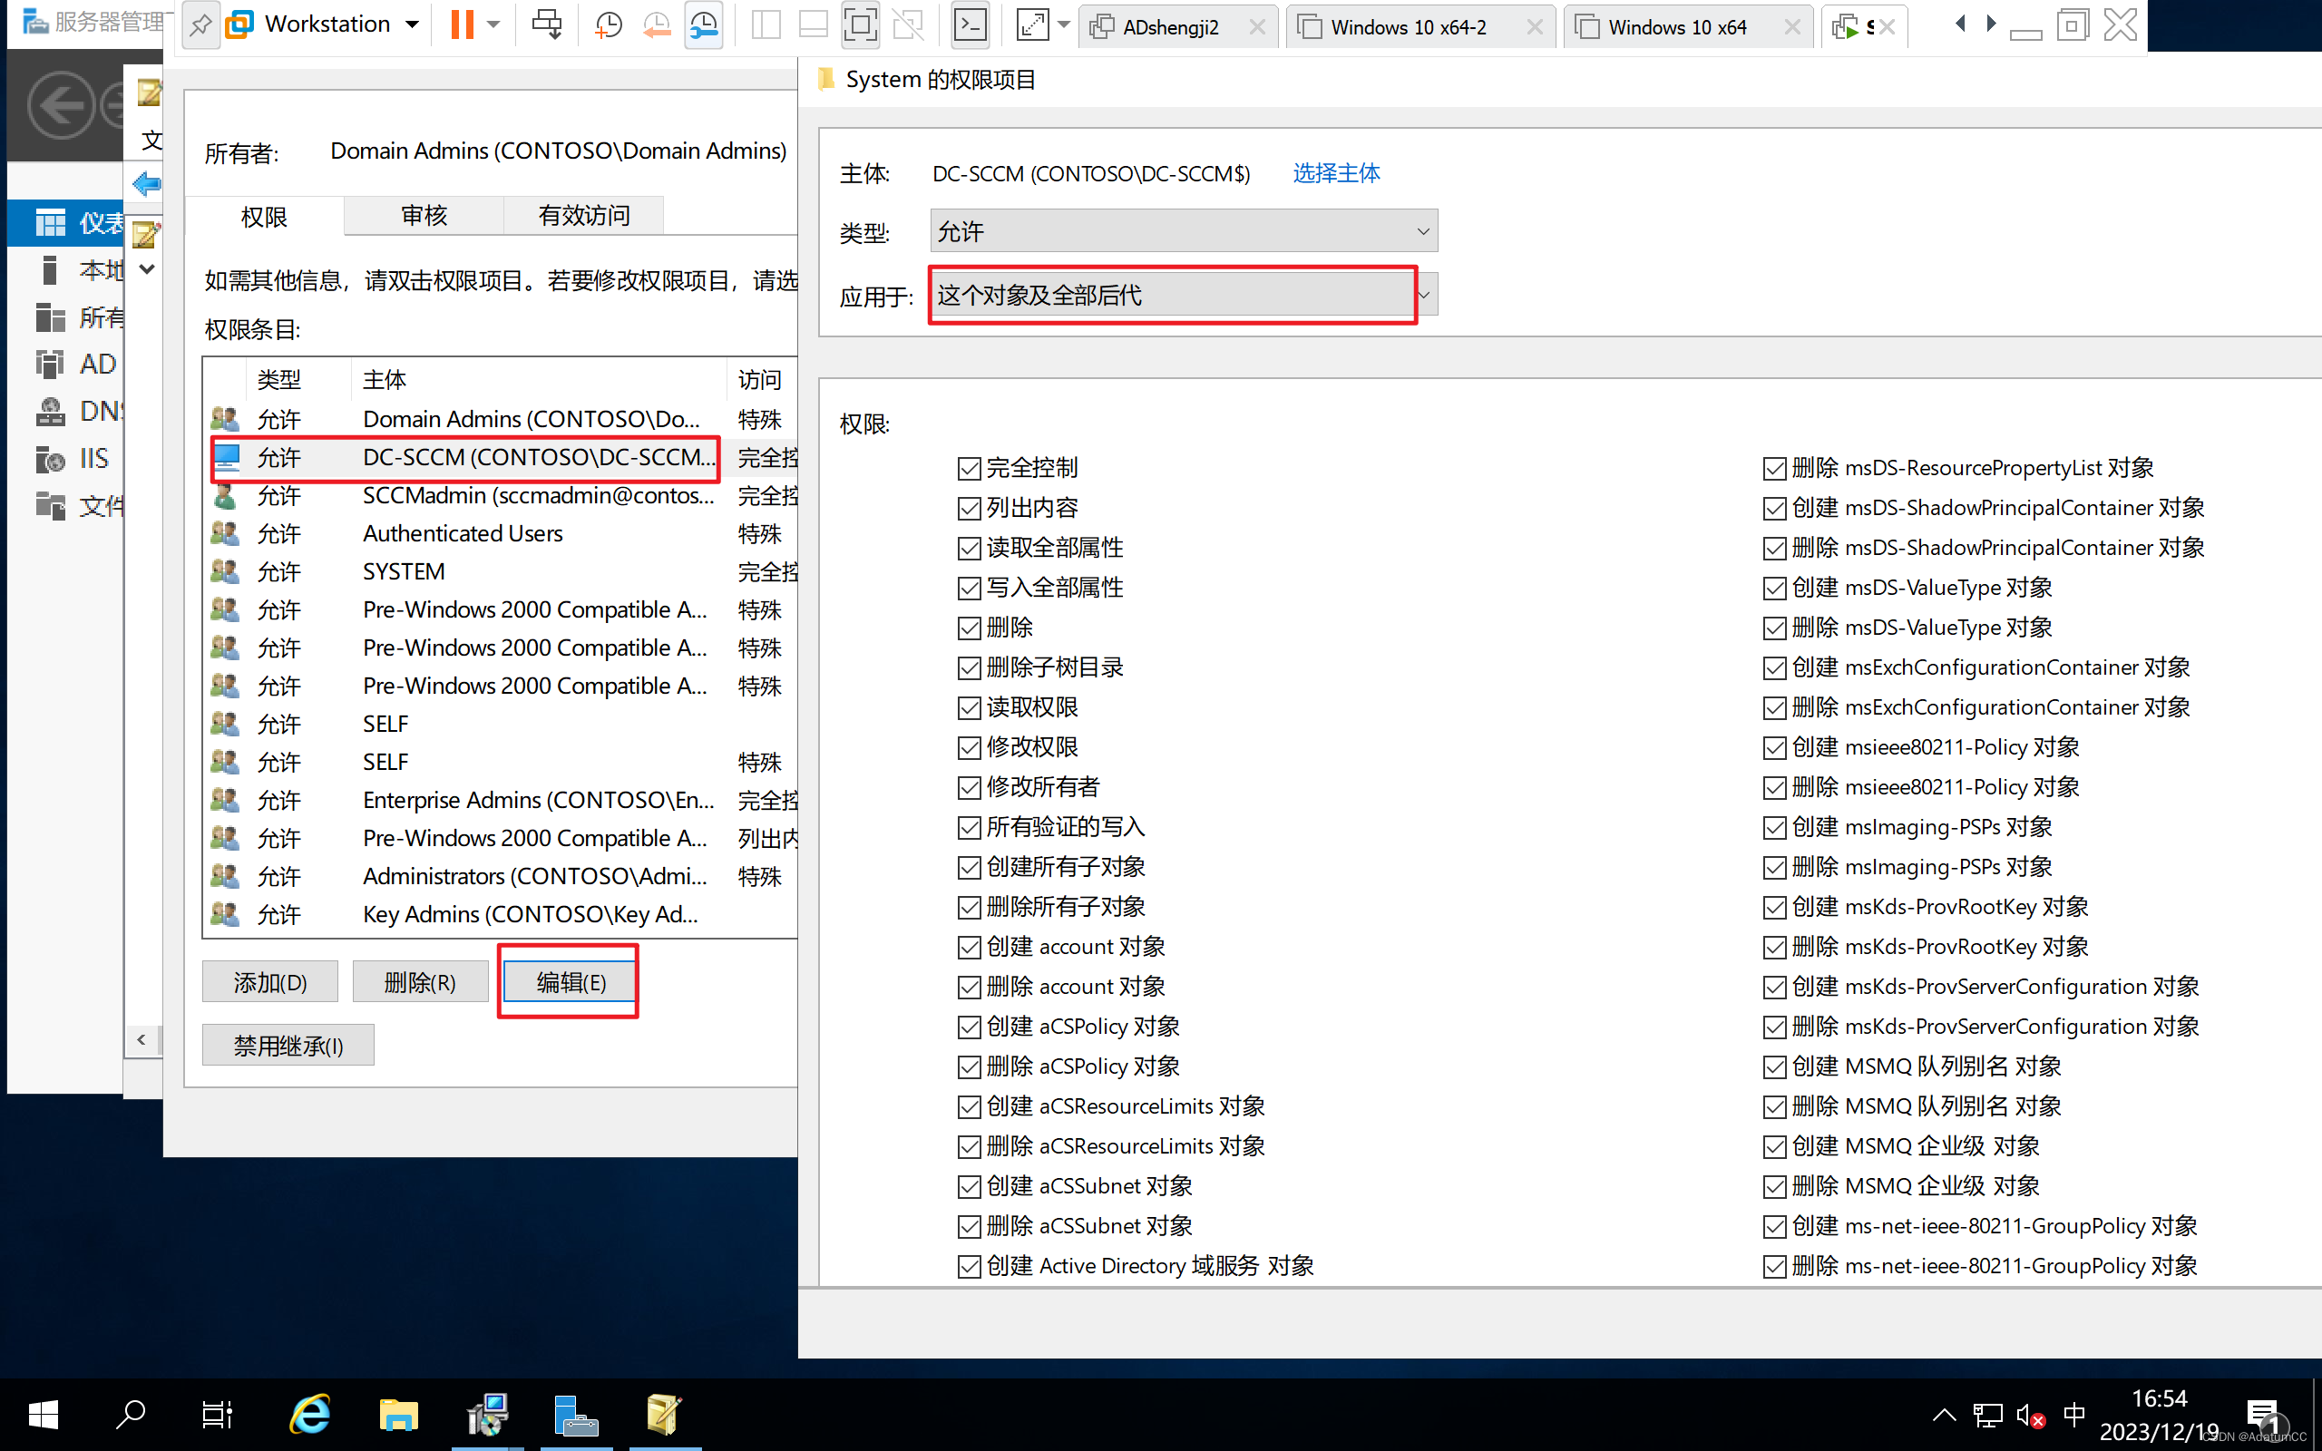
Task: Take a snapshot of this VM
Action: [609, 24]
